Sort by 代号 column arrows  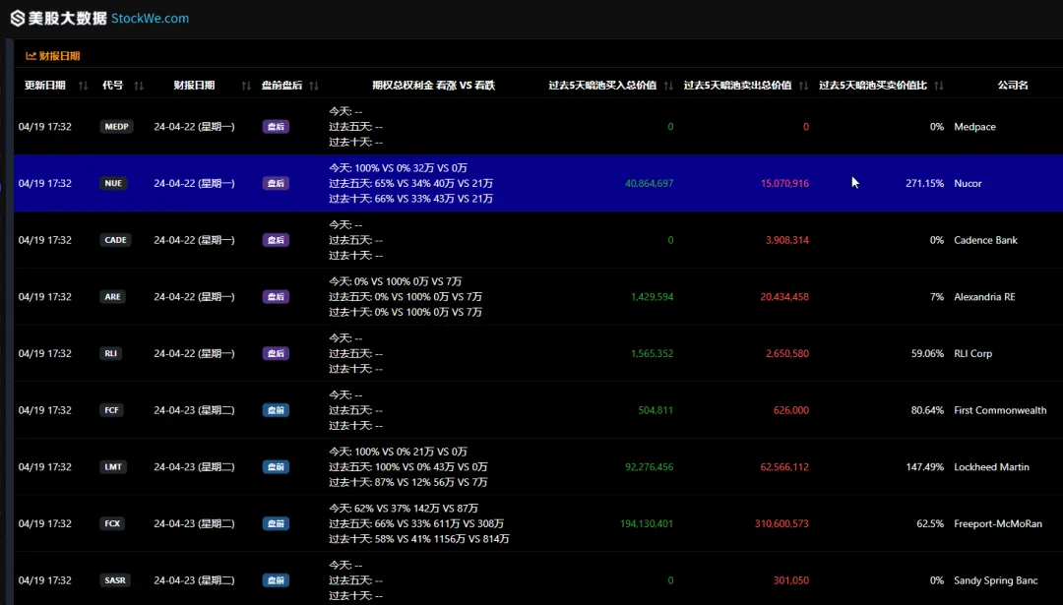(139, 86)
